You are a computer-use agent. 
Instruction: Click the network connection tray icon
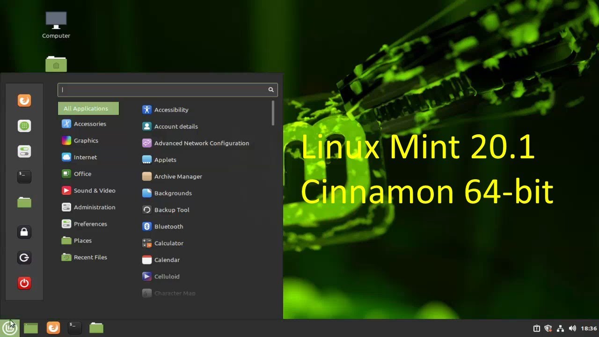560,329
